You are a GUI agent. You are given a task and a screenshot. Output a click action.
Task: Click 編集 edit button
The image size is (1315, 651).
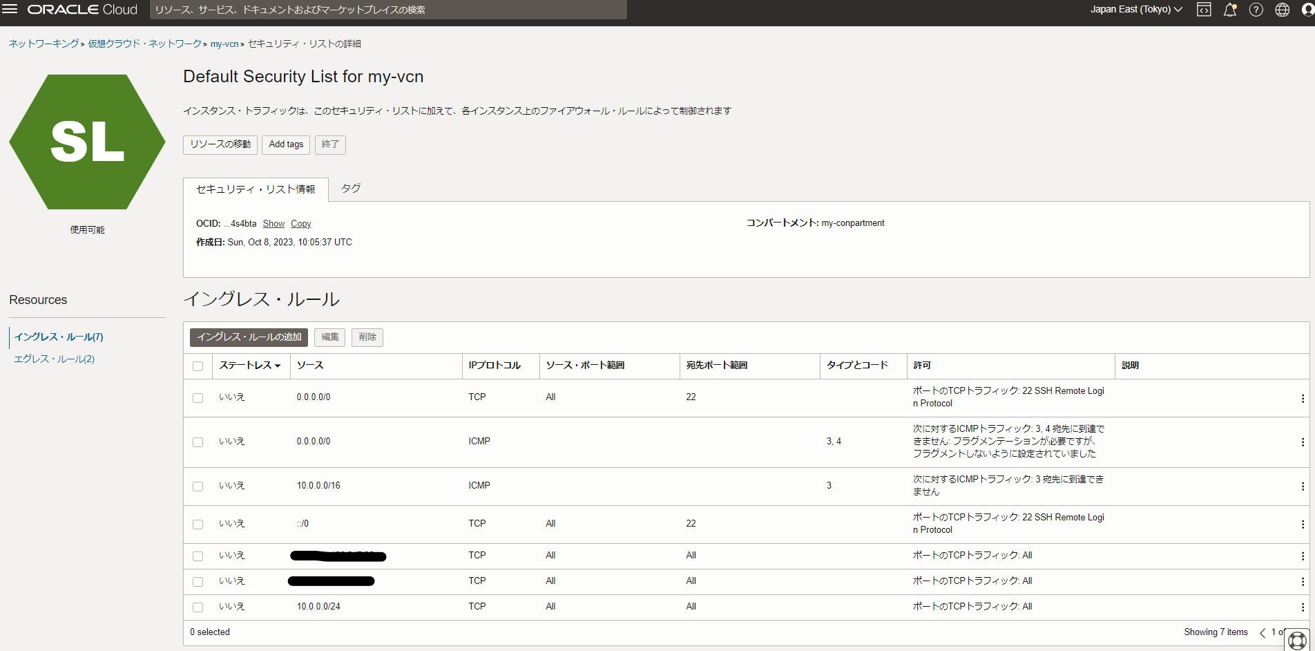click(330, 337)
